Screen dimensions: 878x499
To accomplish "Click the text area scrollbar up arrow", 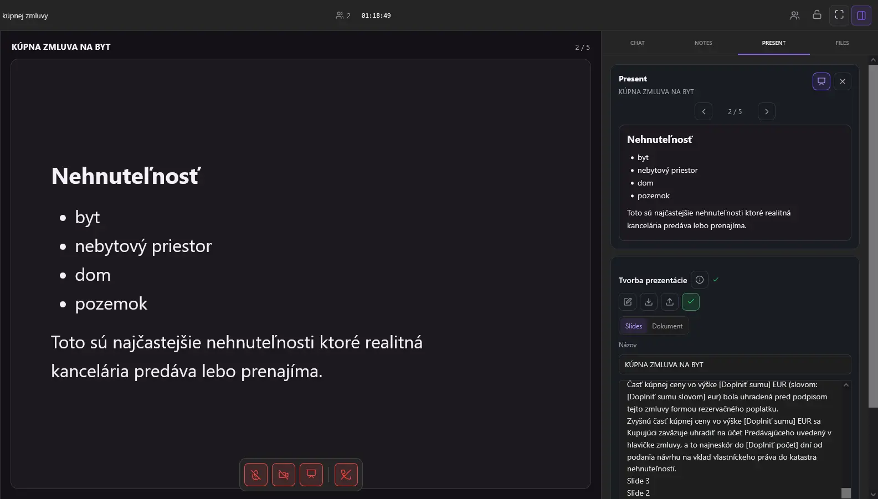I will (x=846, y=385).
